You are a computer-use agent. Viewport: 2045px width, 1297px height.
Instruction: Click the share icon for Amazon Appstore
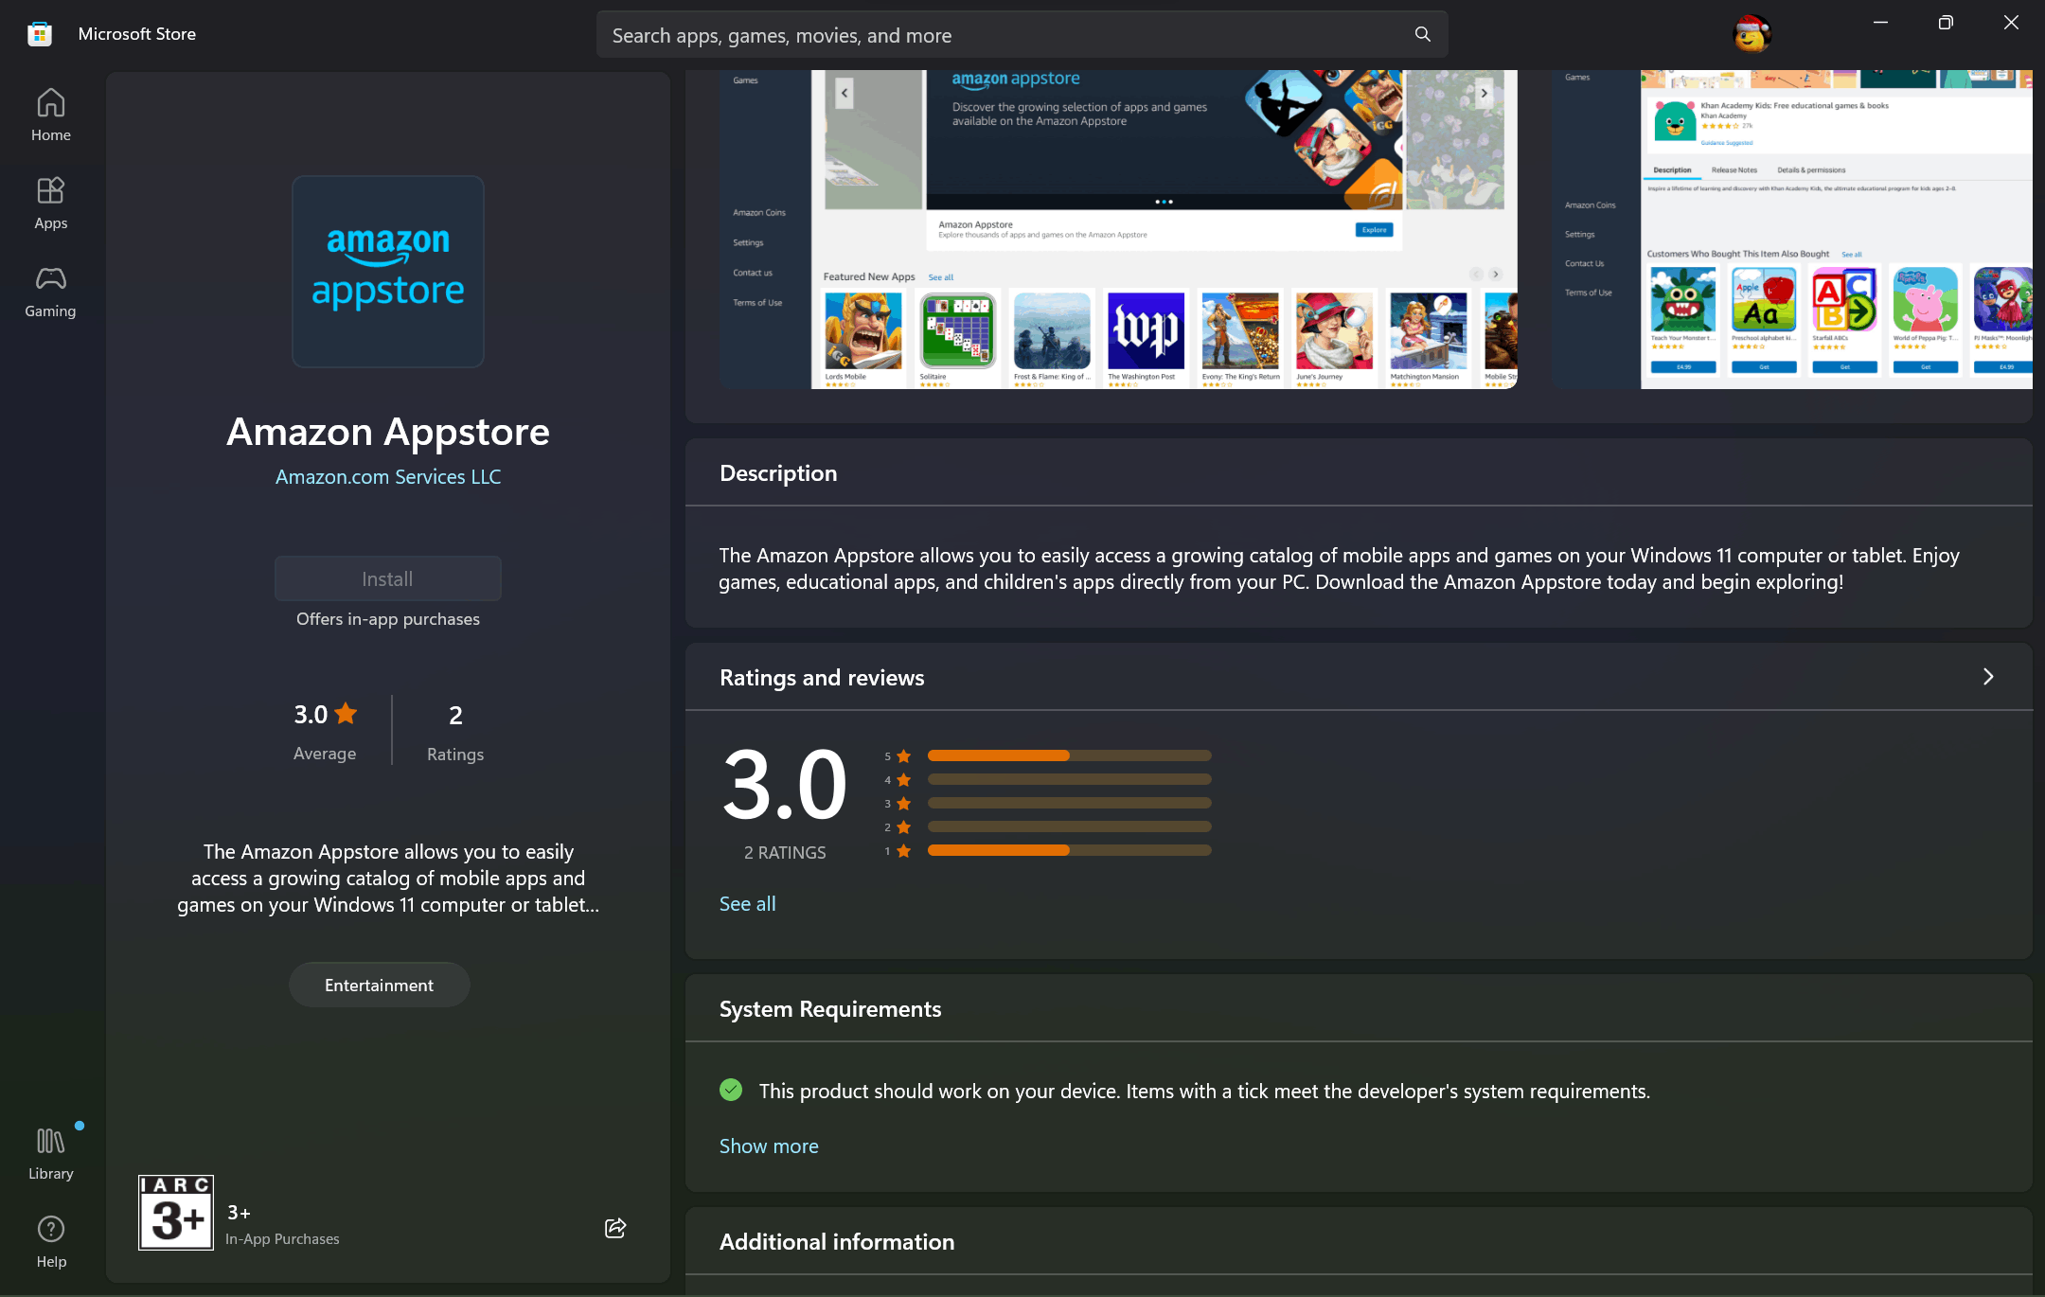coord(615,1228)
